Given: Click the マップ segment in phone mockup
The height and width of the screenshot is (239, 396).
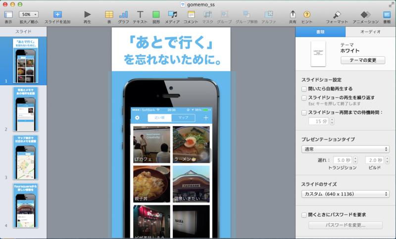Looking at the screenshot, I should [183, 118].
